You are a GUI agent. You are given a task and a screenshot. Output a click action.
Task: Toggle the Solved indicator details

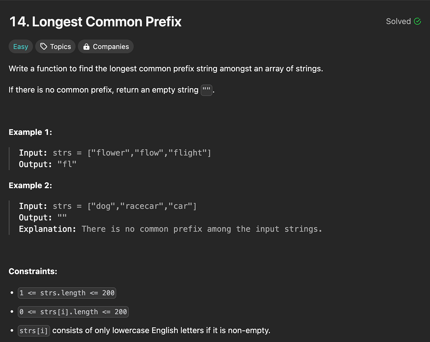pyautogui.click(x=403, y=21)
